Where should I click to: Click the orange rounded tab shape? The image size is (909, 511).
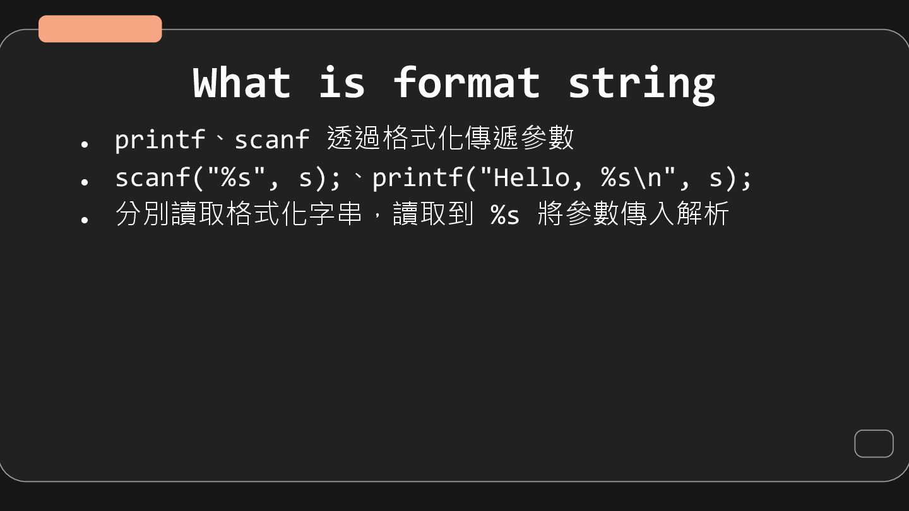(100, 29)
